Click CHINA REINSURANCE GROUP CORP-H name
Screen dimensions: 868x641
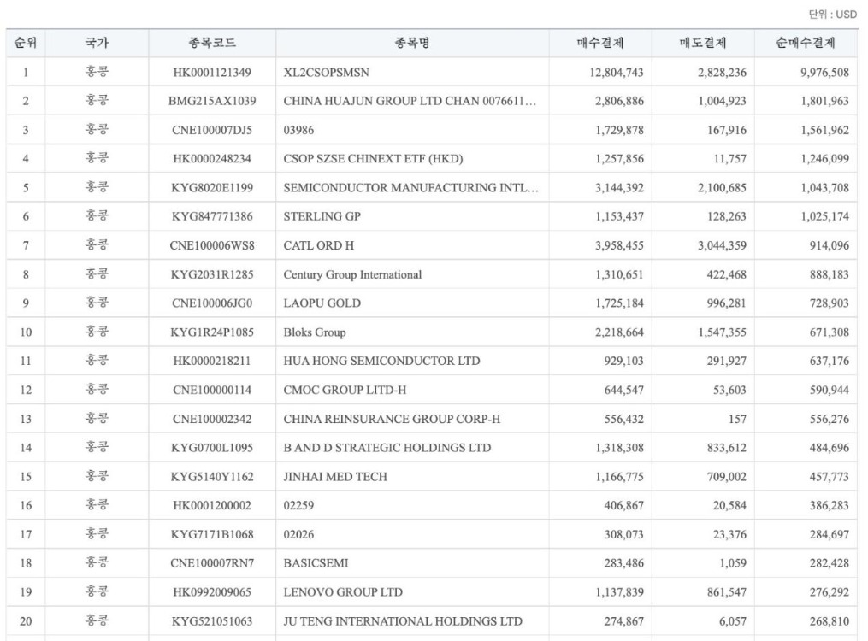tap(392, 420)
